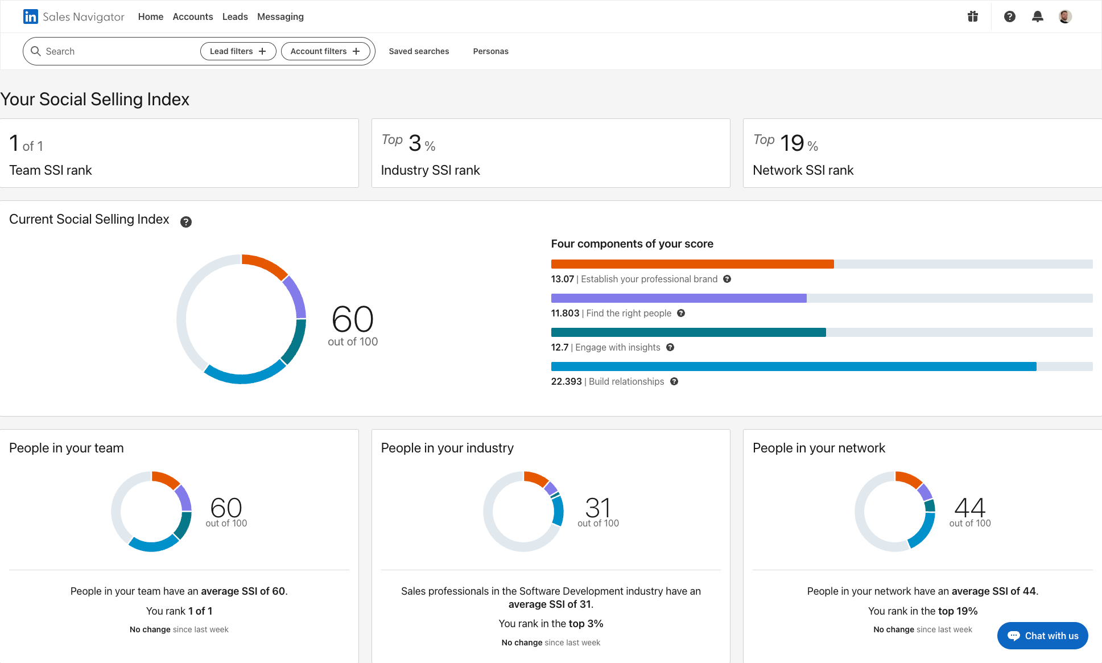Click the orange professional brand progress bar

pyautogui.click(x=692, y=264)
